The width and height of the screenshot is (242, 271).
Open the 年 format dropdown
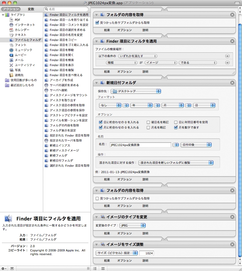pos(141,105)
